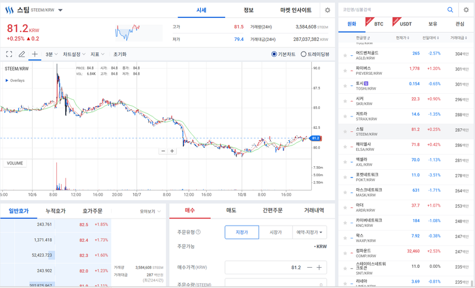Toggle fullscreen chart icon
Viewport: 475px width, 288px height.
[9, 54]
